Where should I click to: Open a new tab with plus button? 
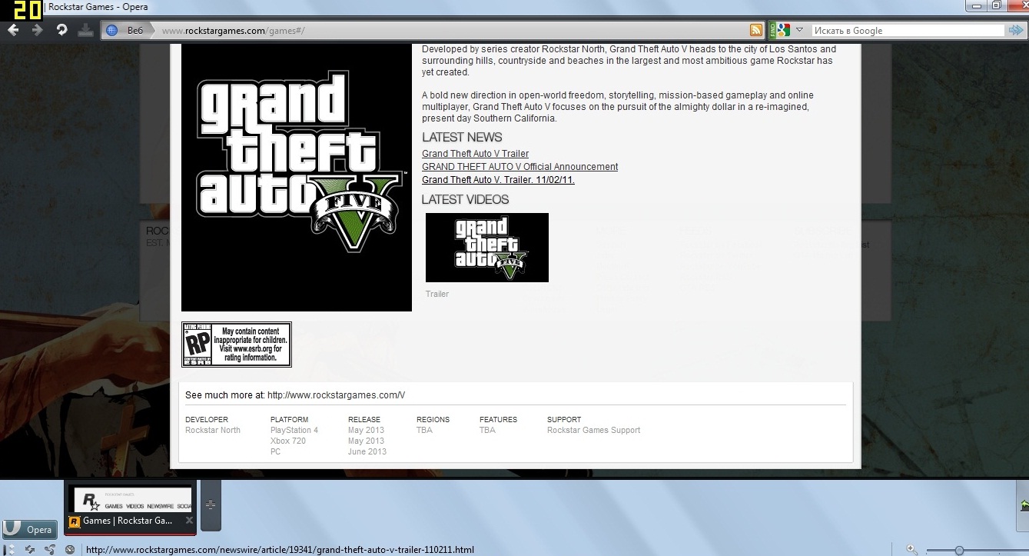(x=211, y=504)
